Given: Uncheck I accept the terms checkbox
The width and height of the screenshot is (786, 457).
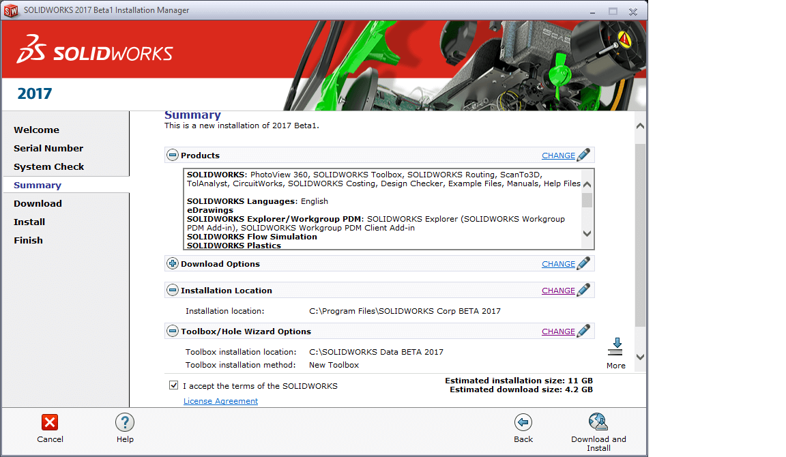Looking at the screenshot, I should tap(173, 385).
